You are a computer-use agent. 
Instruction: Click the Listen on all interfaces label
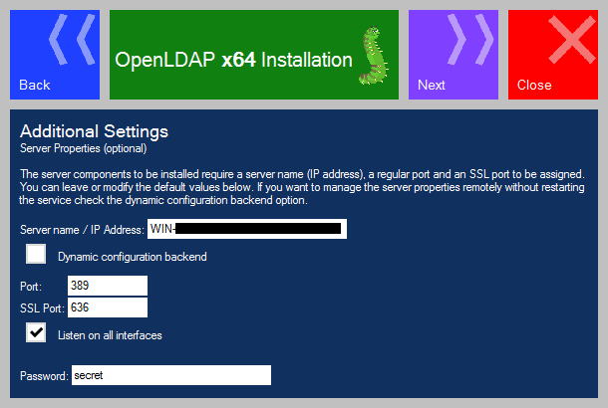point(110,335)
